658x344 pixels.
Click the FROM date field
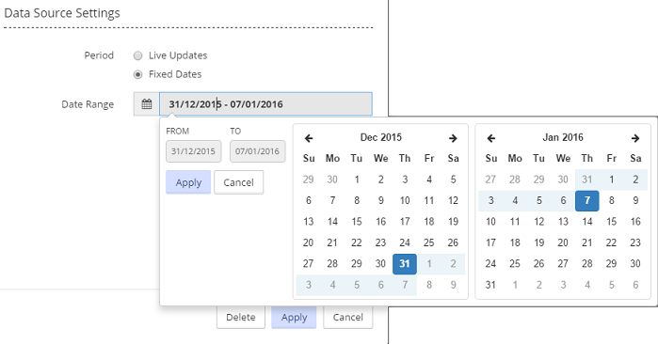(x=194, y=151)
